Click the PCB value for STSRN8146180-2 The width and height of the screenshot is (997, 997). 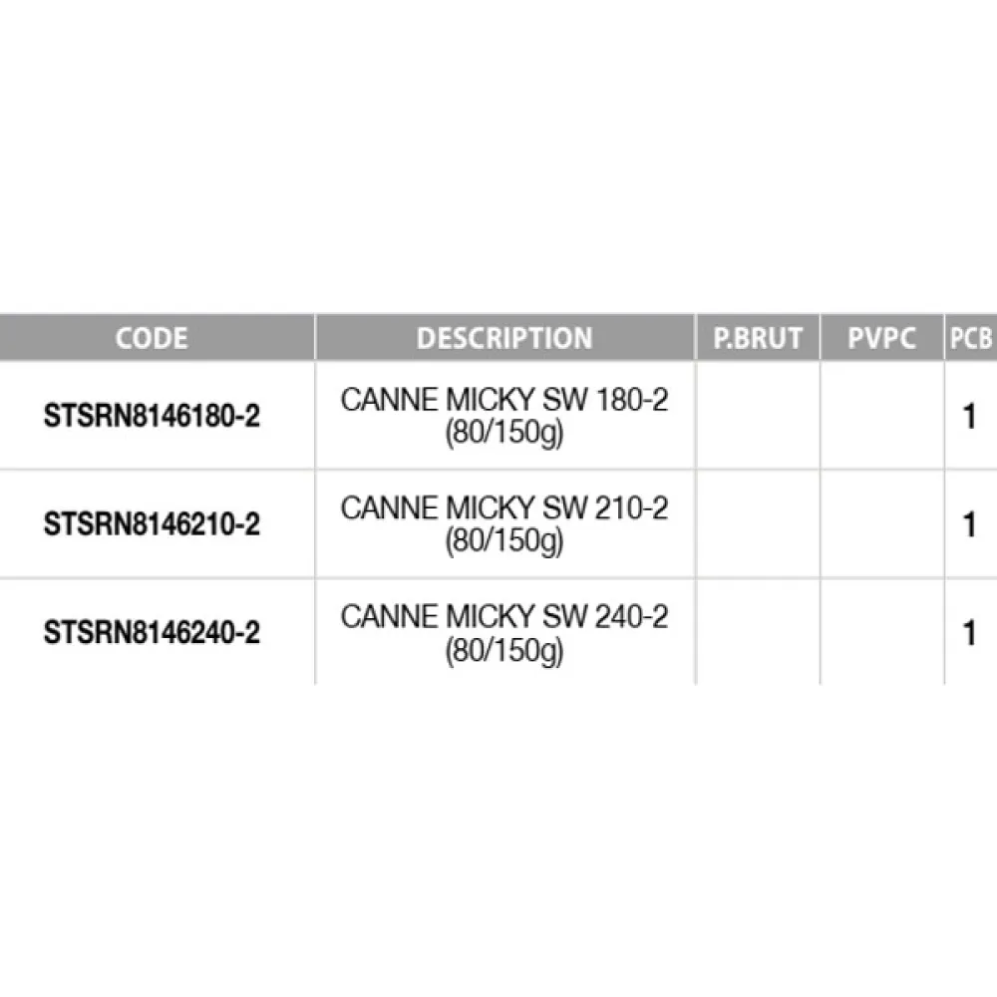(x=970, y=417)
